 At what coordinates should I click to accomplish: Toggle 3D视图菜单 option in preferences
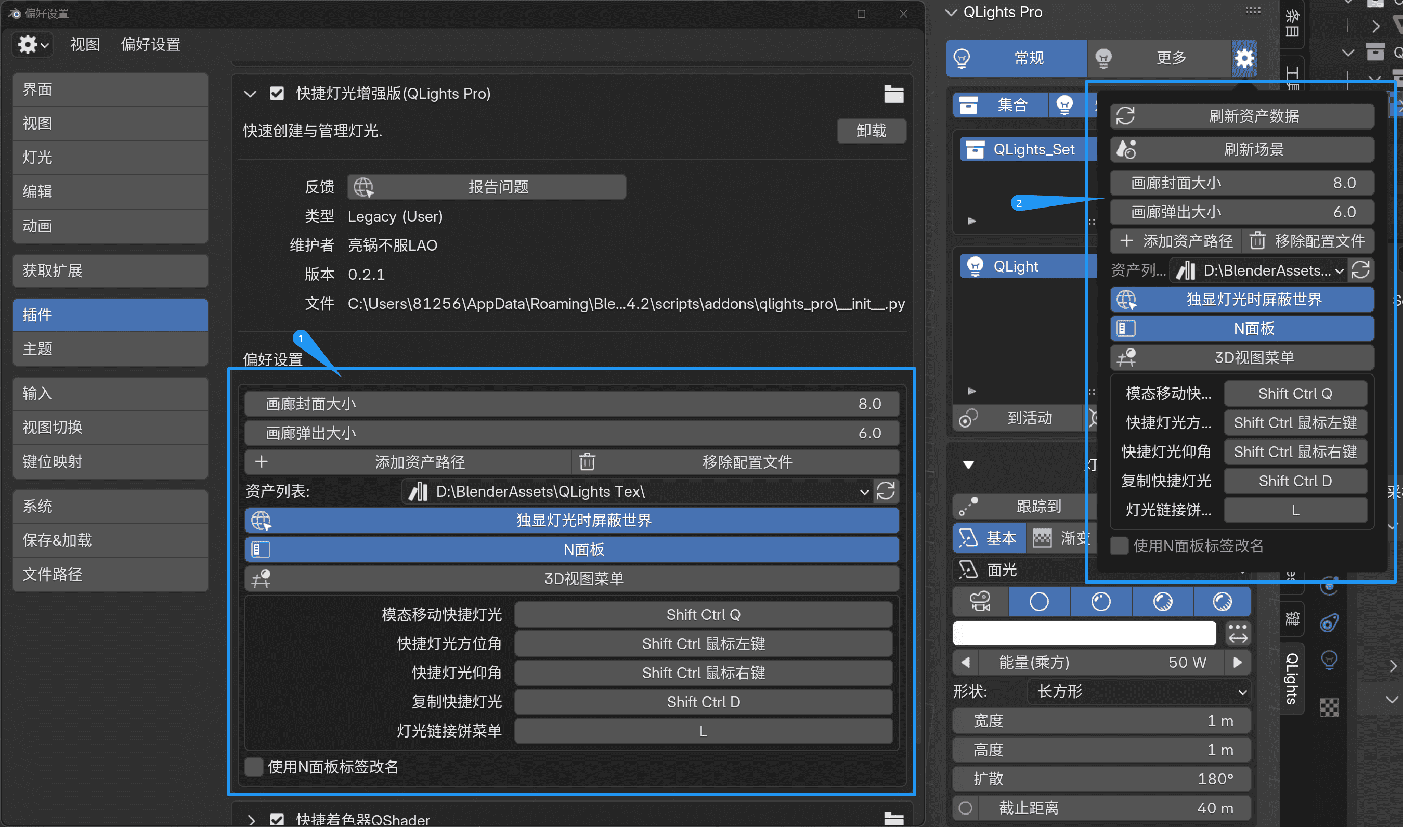(572, 578)
